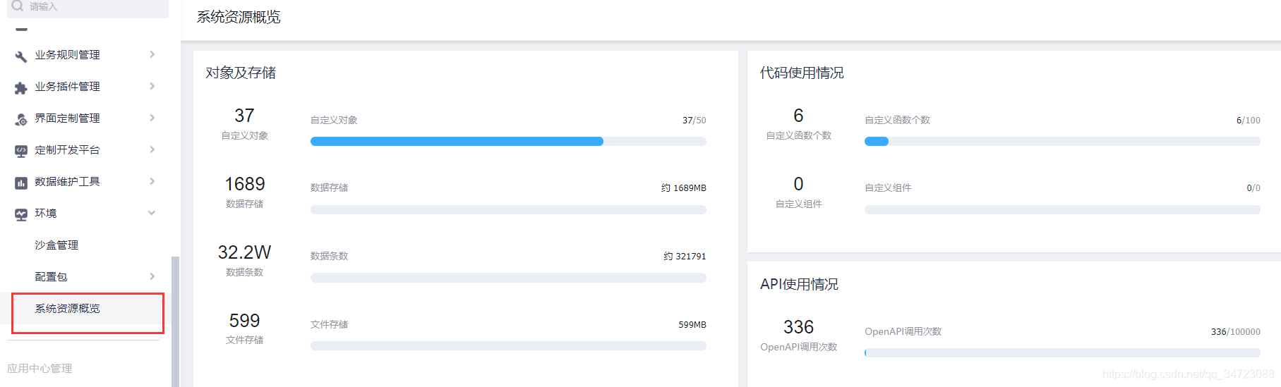Click the 37/50 usage value
Viewport: 1281px width, 387px height.
[x=694, y=120]
